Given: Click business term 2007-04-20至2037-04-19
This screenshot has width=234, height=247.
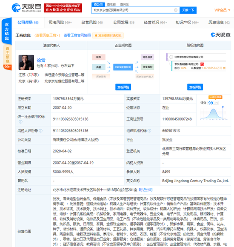Looking at the screenshot, I should (73, 163).
